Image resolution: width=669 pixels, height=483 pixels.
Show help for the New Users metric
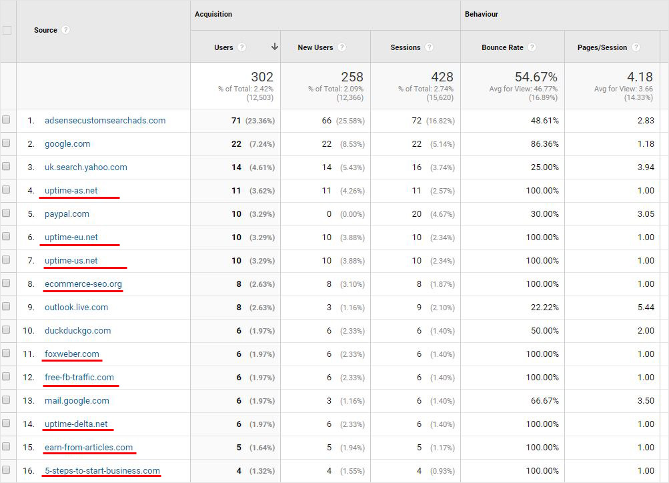tap(342, 47)
